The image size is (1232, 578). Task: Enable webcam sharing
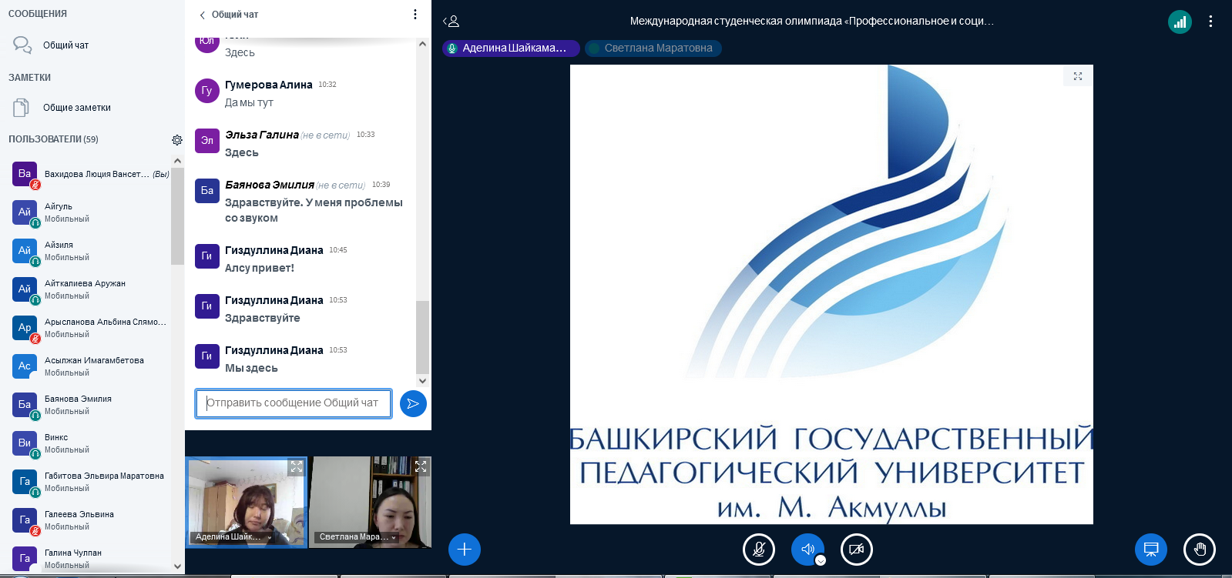point(856,550)
